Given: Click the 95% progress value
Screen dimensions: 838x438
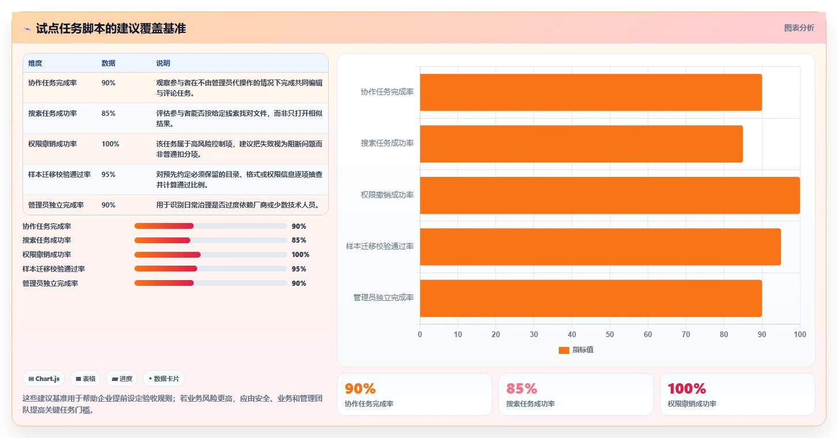Looking at the screenshot, I should pyautogui.click(x=299, y=269).
